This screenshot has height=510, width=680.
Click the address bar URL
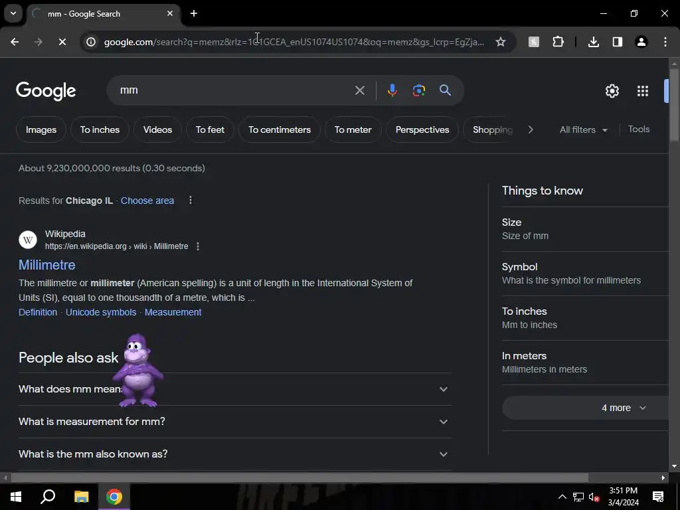pyautogui.click(x=294, y=42)
